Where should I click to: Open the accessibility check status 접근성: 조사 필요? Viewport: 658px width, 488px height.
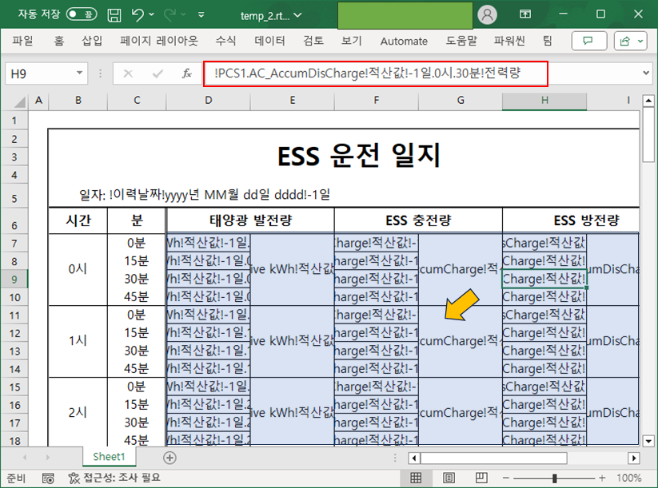[114, 478]
